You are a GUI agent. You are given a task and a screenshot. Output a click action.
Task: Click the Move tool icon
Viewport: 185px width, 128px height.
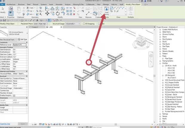(48, 13)
